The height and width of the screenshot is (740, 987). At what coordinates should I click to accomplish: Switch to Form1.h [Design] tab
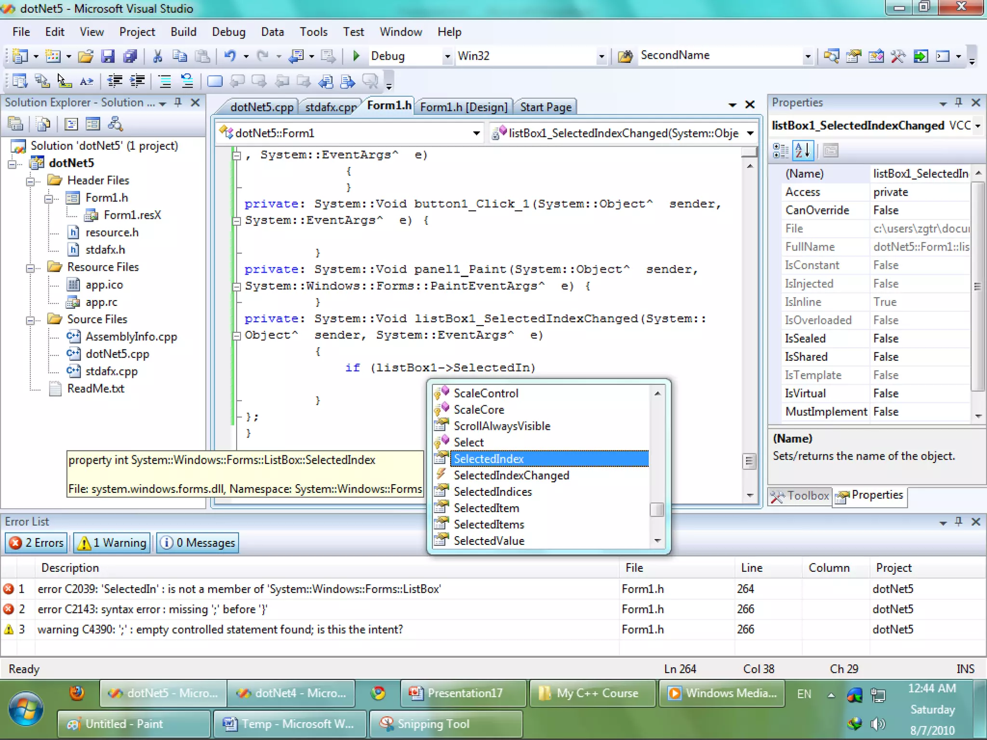(464, 107)
